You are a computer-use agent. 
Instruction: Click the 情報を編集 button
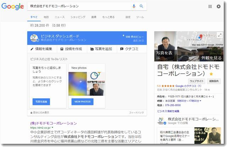42,49
